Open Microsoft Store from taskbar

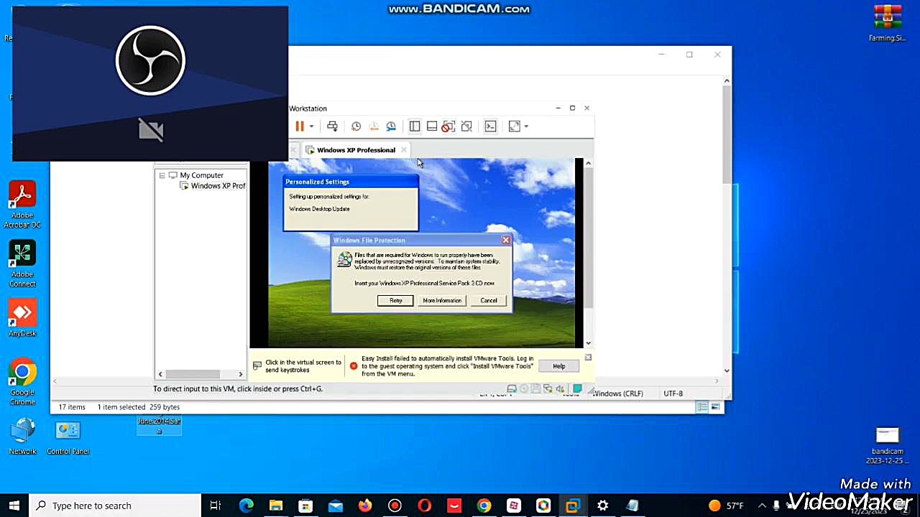[305, 506]
